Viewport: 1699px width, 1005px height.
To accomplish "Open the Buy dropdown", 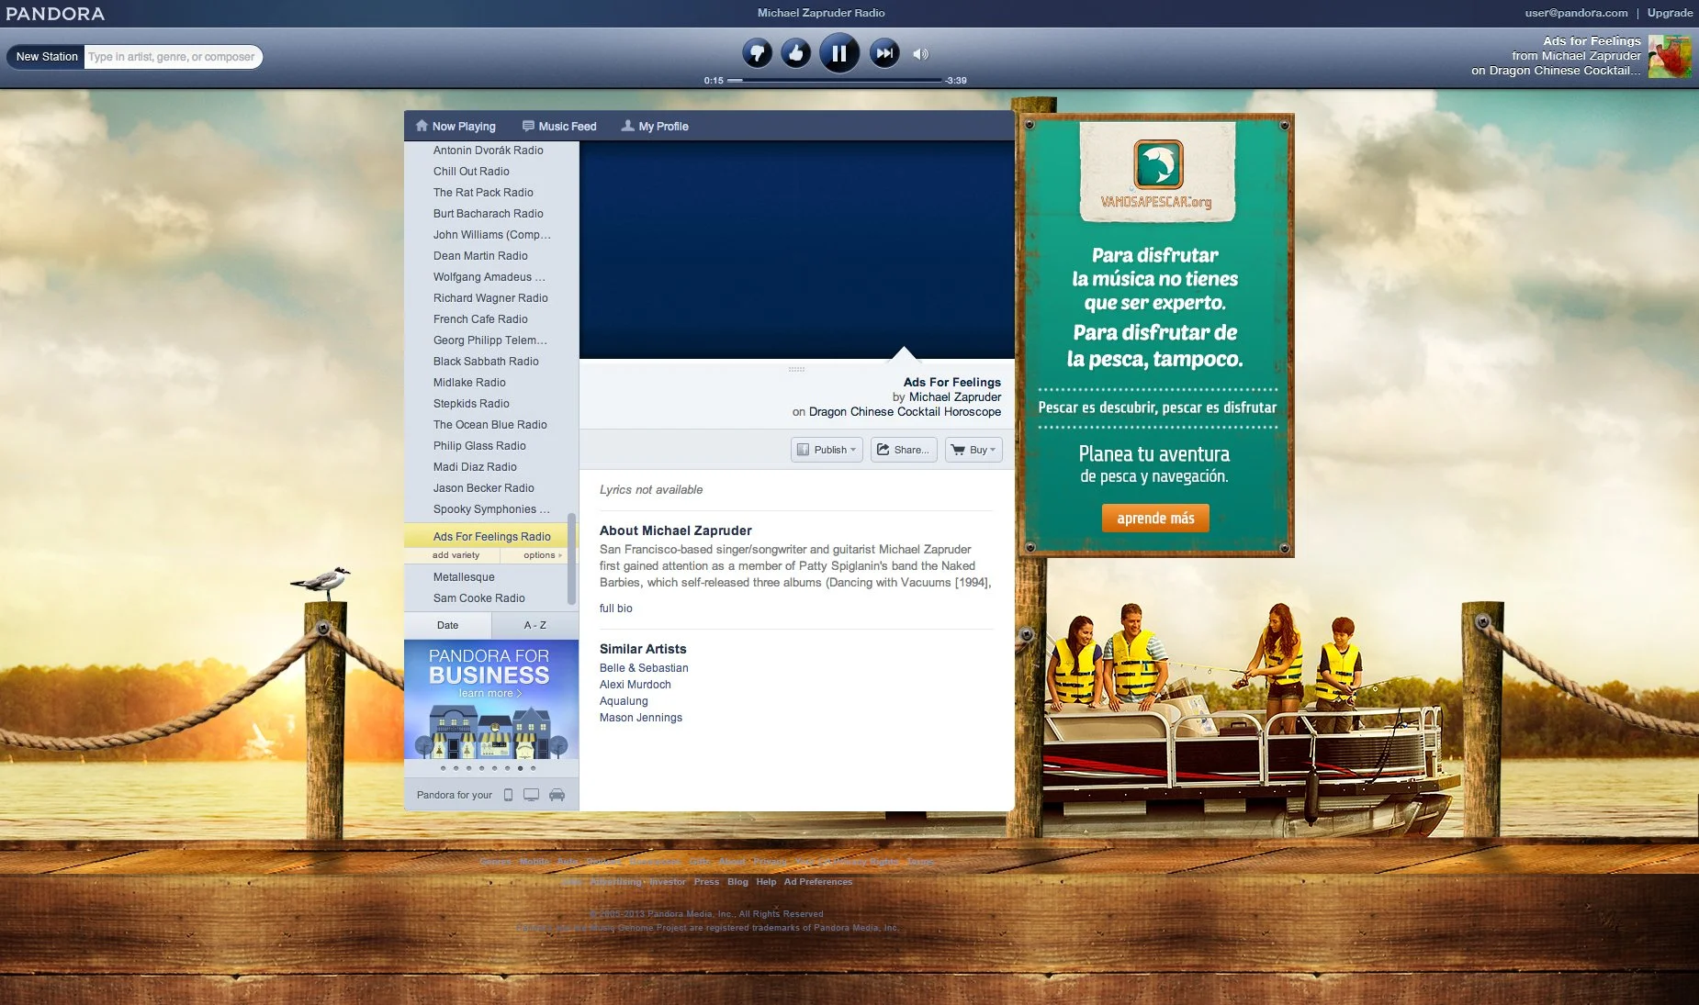I will point(973,450).
